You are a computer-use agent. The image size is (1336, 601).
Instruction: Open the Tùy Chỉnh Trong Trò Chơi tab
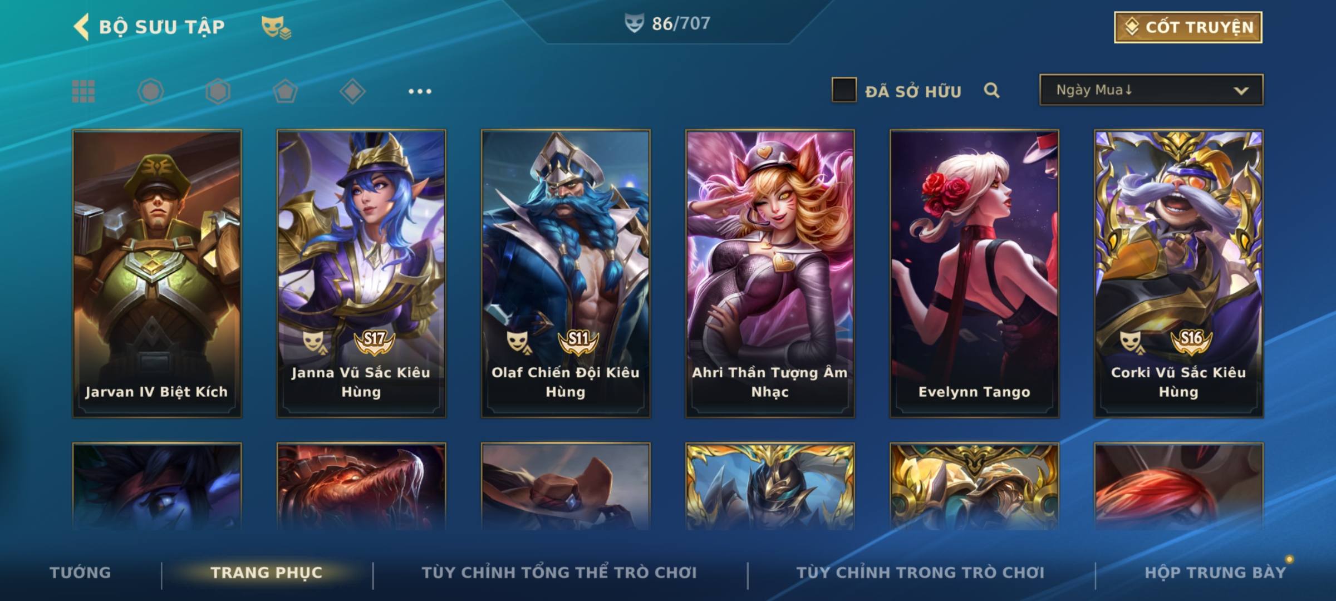click(920, 572)
